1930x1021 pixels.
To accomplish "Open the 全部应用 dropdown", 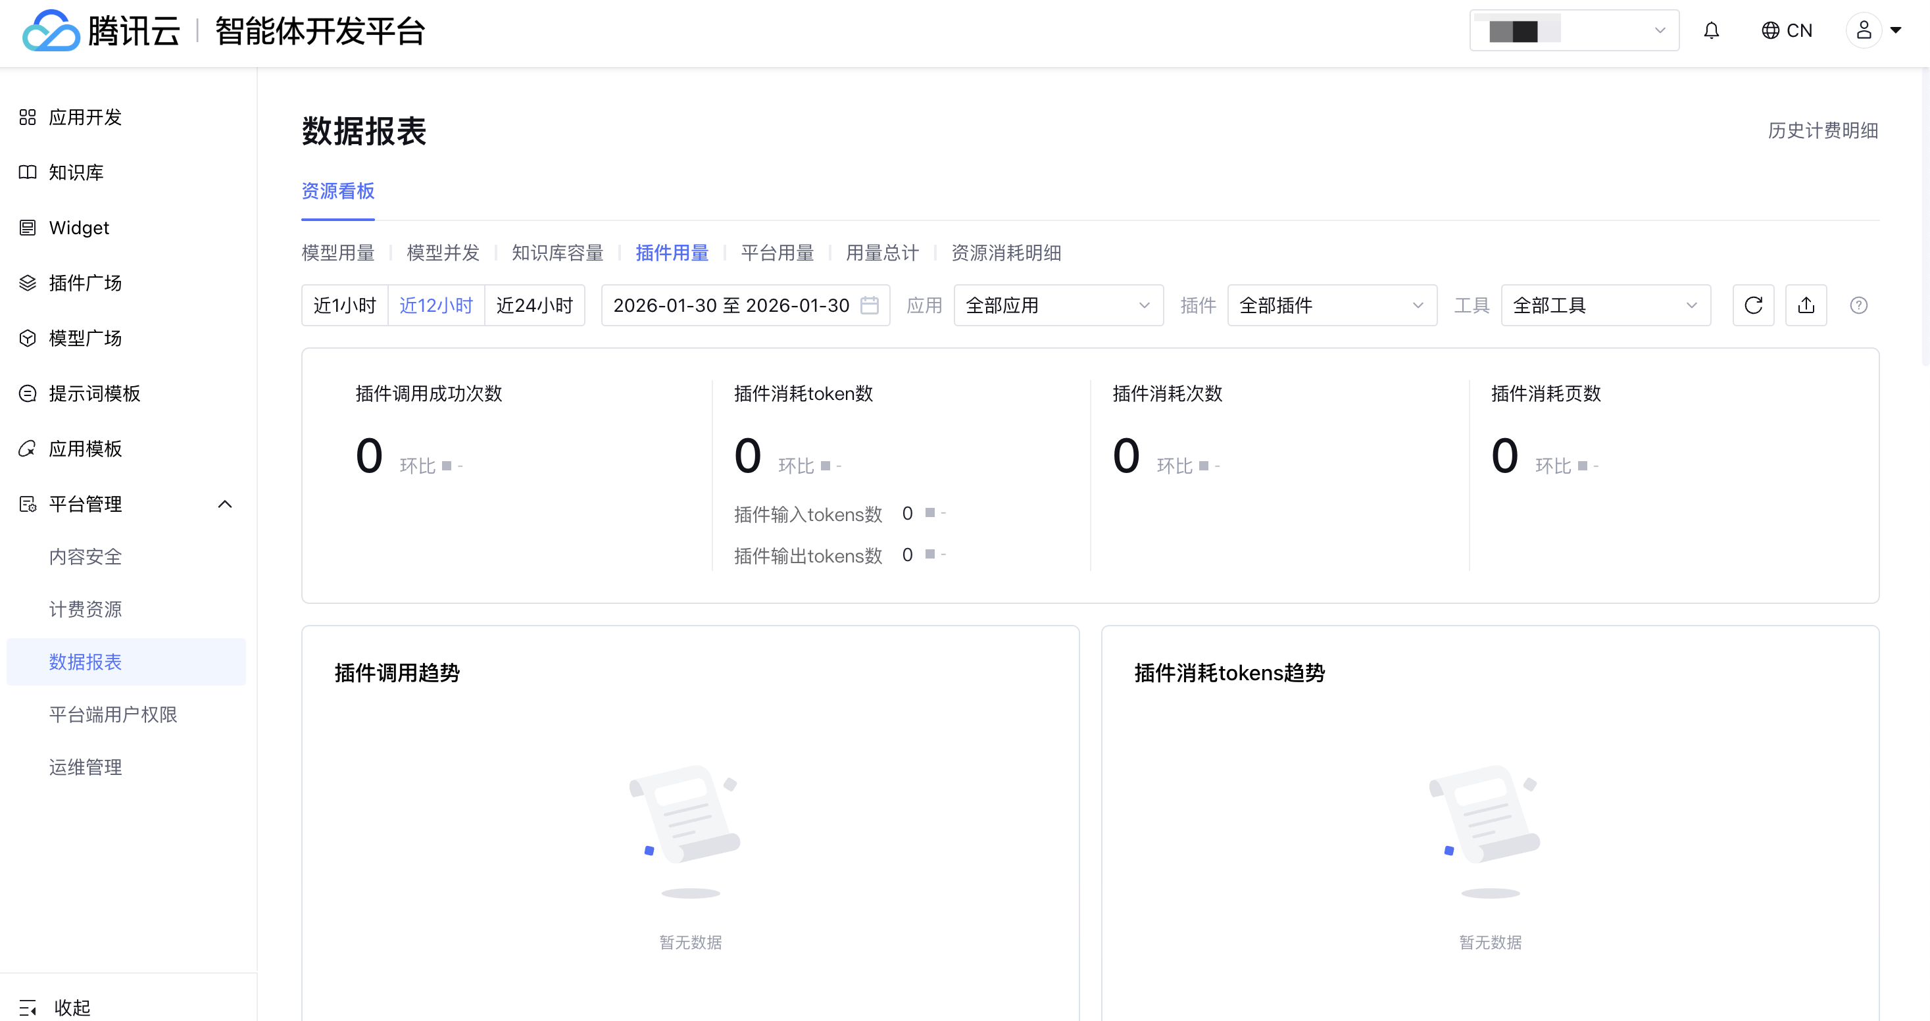I will 1058,305.
